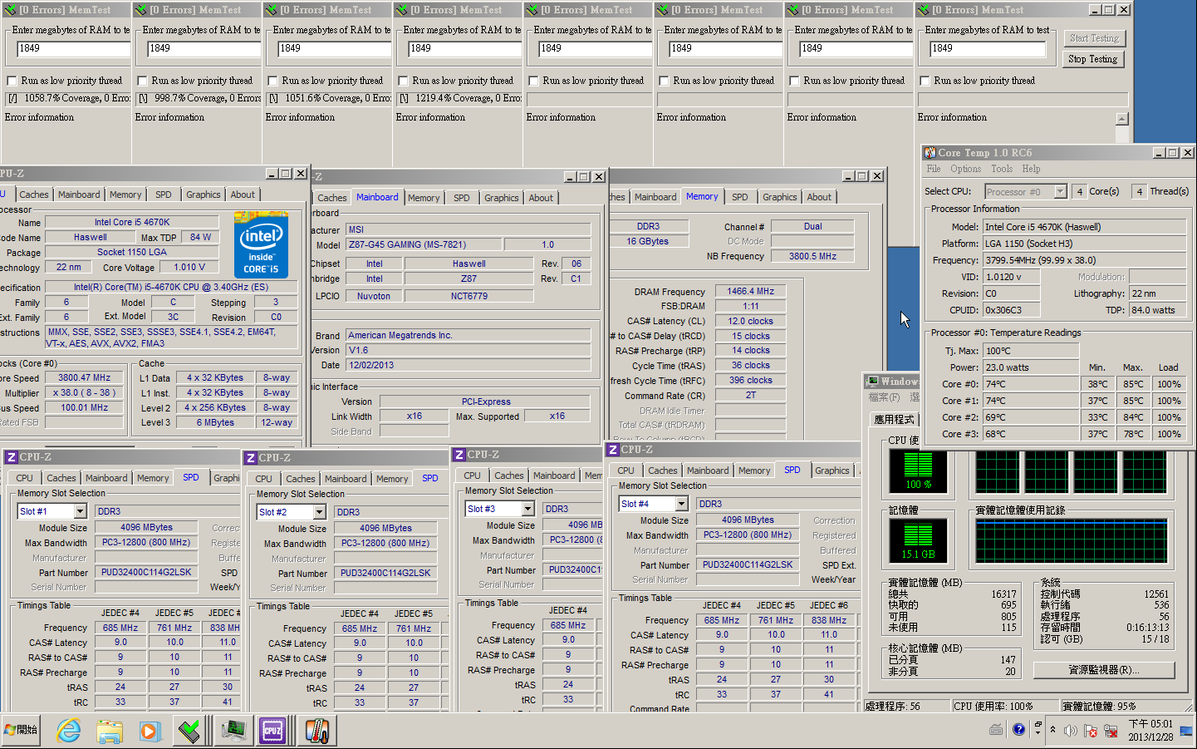
Task: Switch to Core Temp thermometer taskbar icon
Action: tap(316, 731)
